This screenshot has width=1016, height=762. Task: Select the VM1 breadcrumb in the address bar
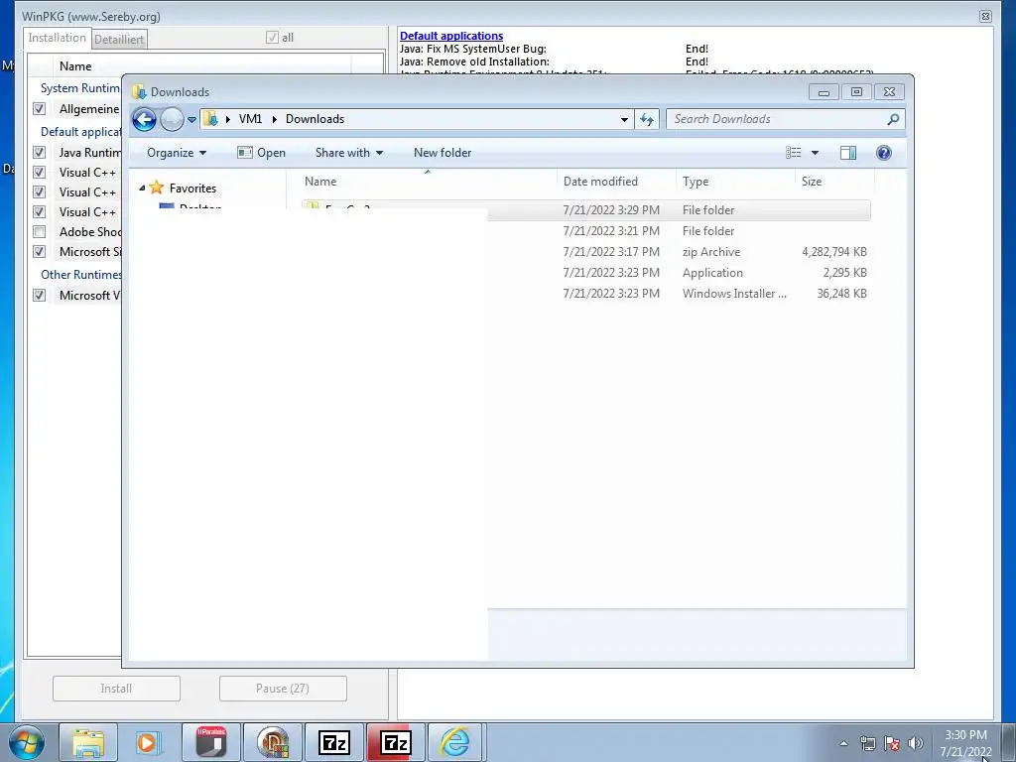[250, 119]
